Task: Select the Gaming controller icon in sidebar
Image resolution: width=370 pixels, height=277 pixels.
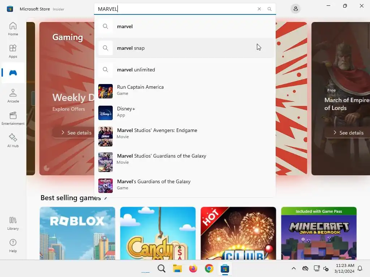Action: pos(13,73)
